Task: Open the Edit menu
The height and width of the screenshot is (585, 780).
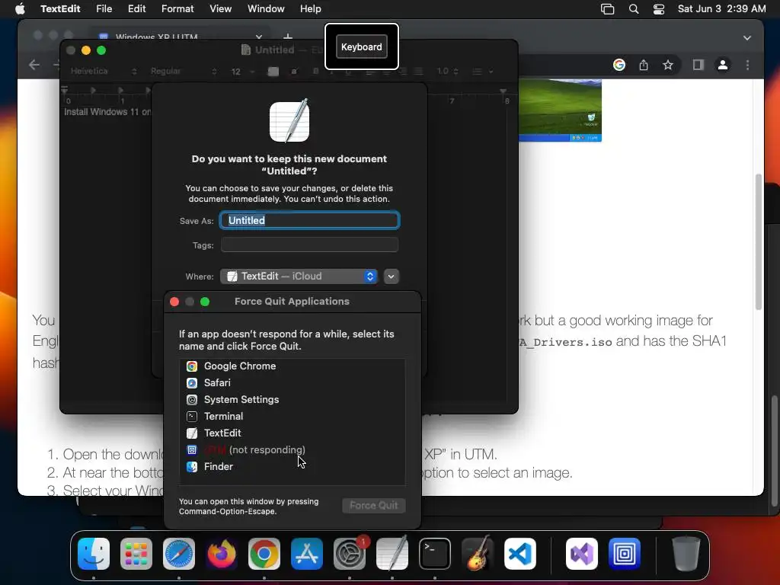Action: point(136,9)
